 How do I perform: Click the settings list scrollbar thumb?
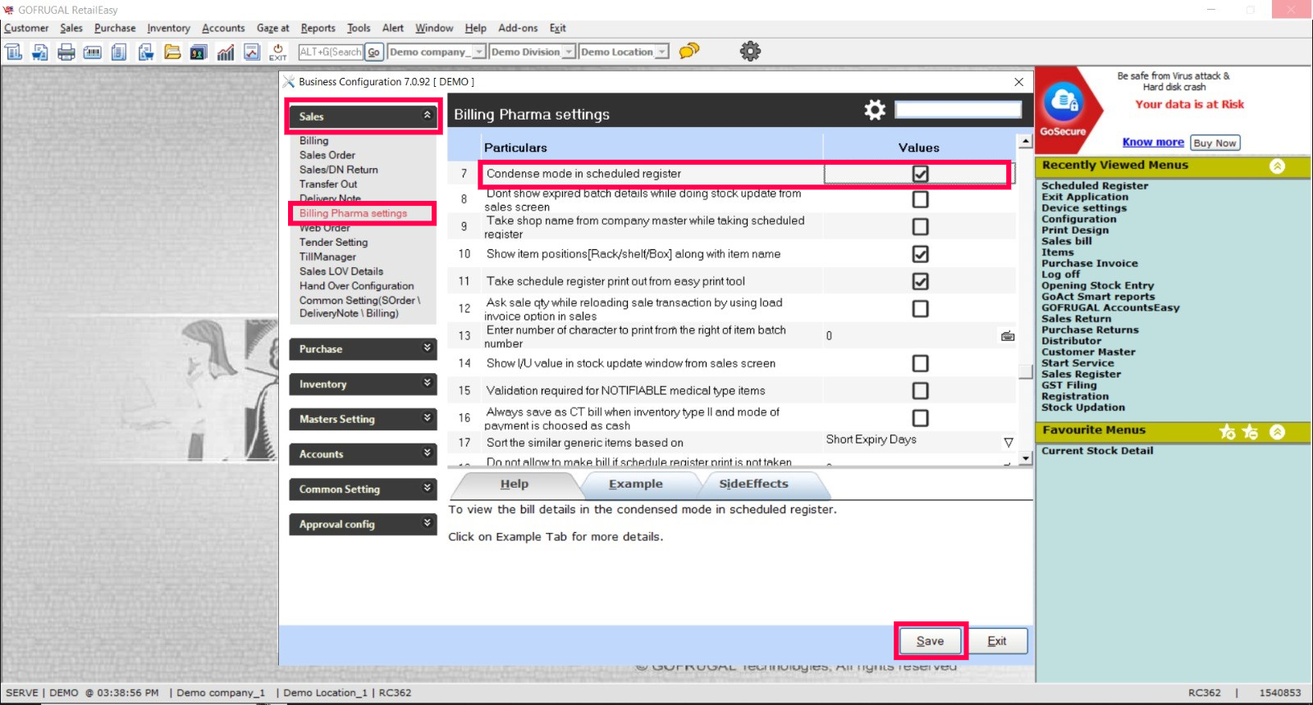[x=1026, y=371]
